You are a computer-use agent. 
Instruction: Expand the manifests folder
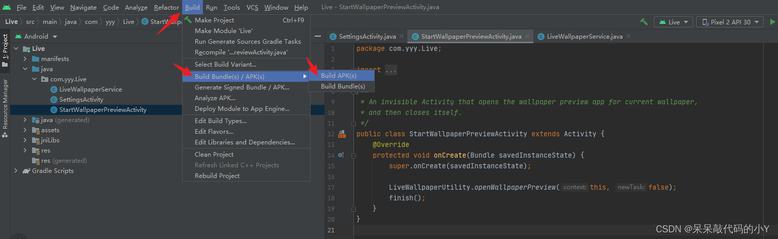25,58
